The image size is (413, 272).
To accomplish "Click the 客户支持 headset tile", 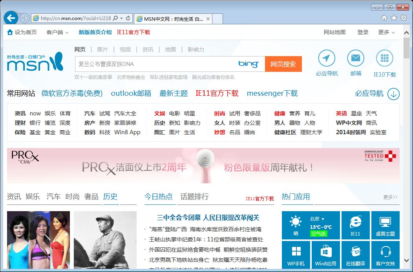I will tap(385, 255).
